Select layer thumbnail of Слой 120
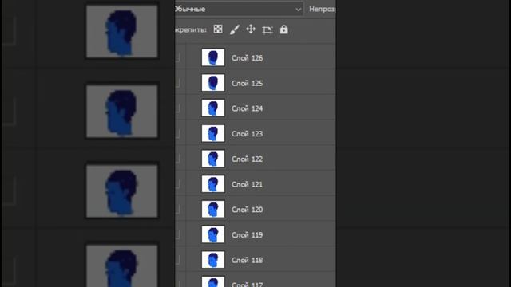The image size is (511, 287). (x=213, y=209)
